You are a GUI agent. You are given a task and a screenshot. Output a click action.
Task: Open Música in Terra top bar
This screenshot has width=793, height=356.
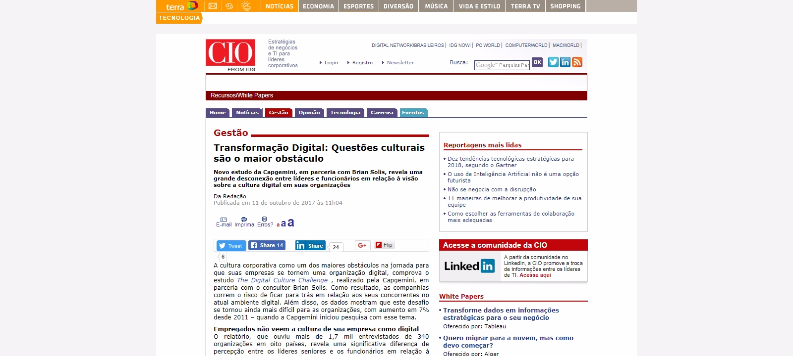click(436, 6)
